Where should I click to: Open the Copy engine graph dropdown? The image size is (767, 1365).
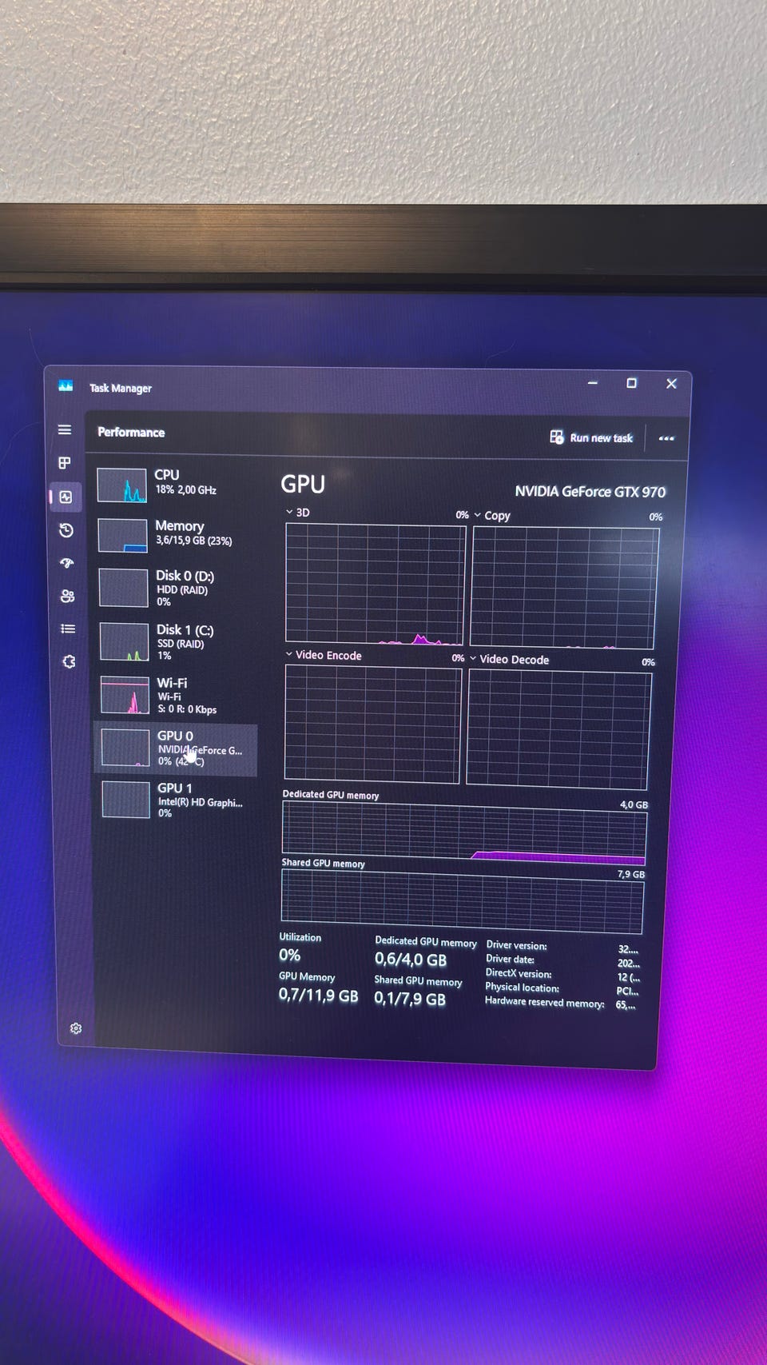[x=492, y=516]
